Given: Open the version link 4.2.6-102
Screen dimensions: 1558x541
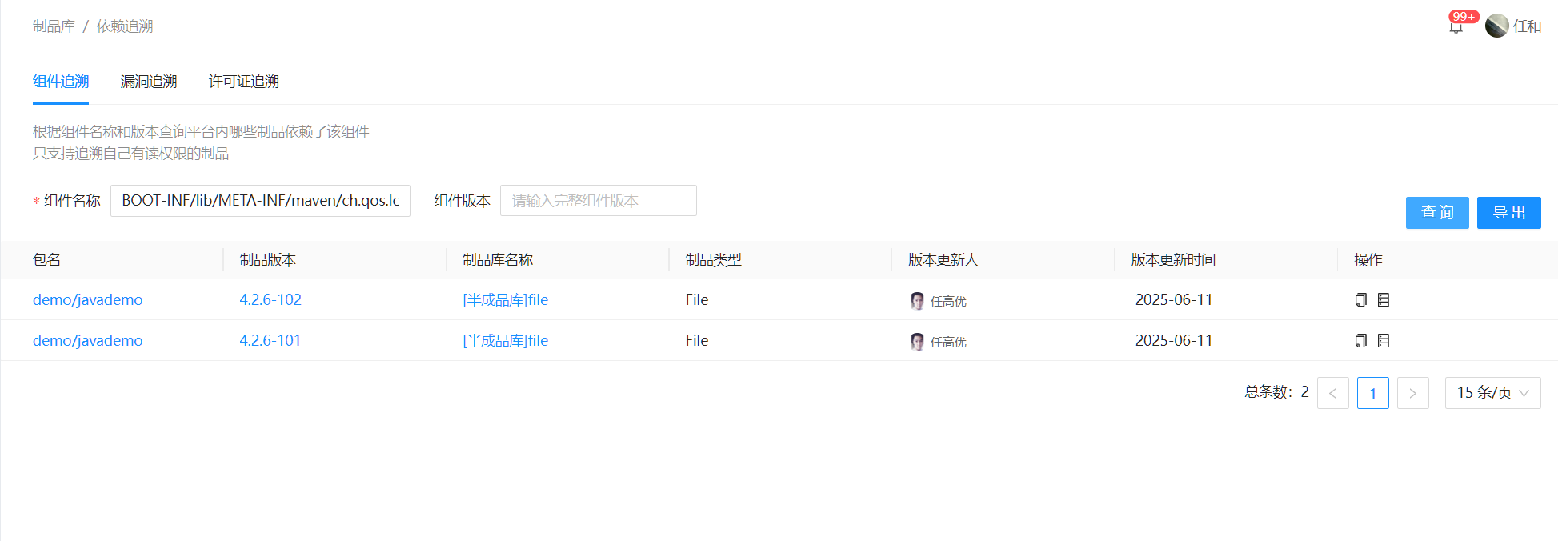Looking at the screenshot, I should click(270, 300).
